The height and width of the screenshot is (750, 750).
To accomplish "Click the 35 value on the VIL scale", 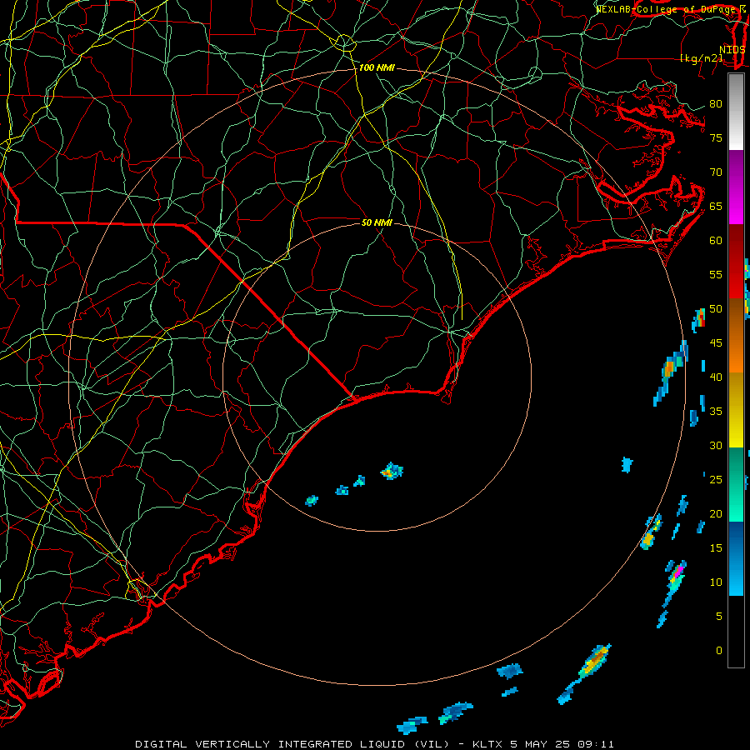I will tap(716, 412).
